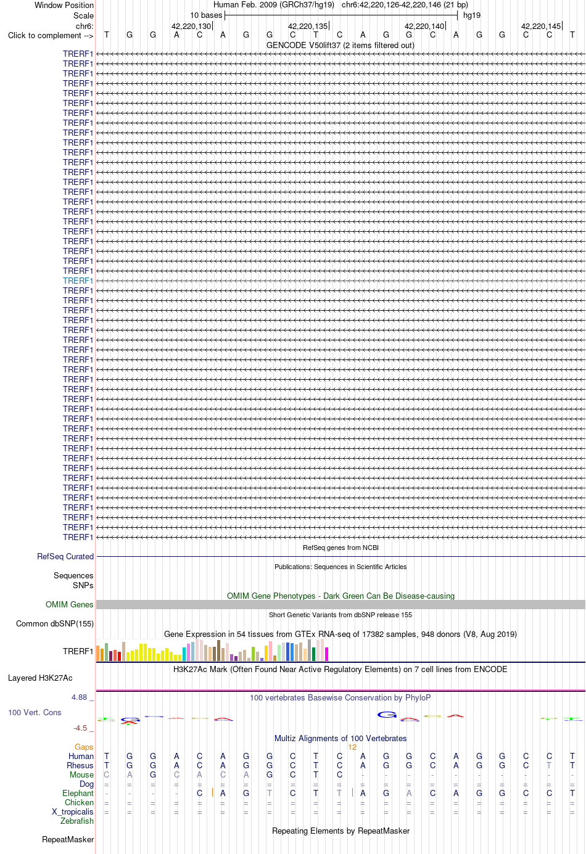
Task: Select the light-blue highlighted TRERF1 transcript line
Action: (x=340, y=281)
